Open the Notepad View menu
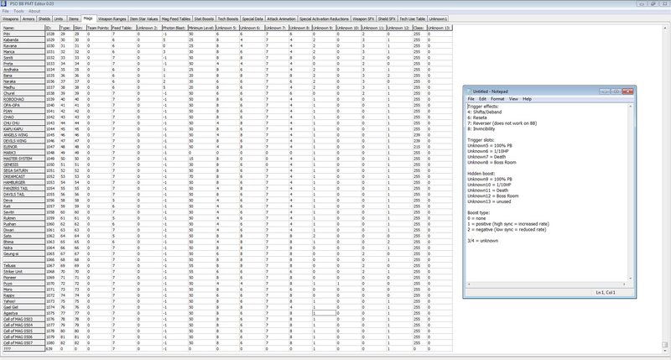671x360 pixels. tap(513, 99)
